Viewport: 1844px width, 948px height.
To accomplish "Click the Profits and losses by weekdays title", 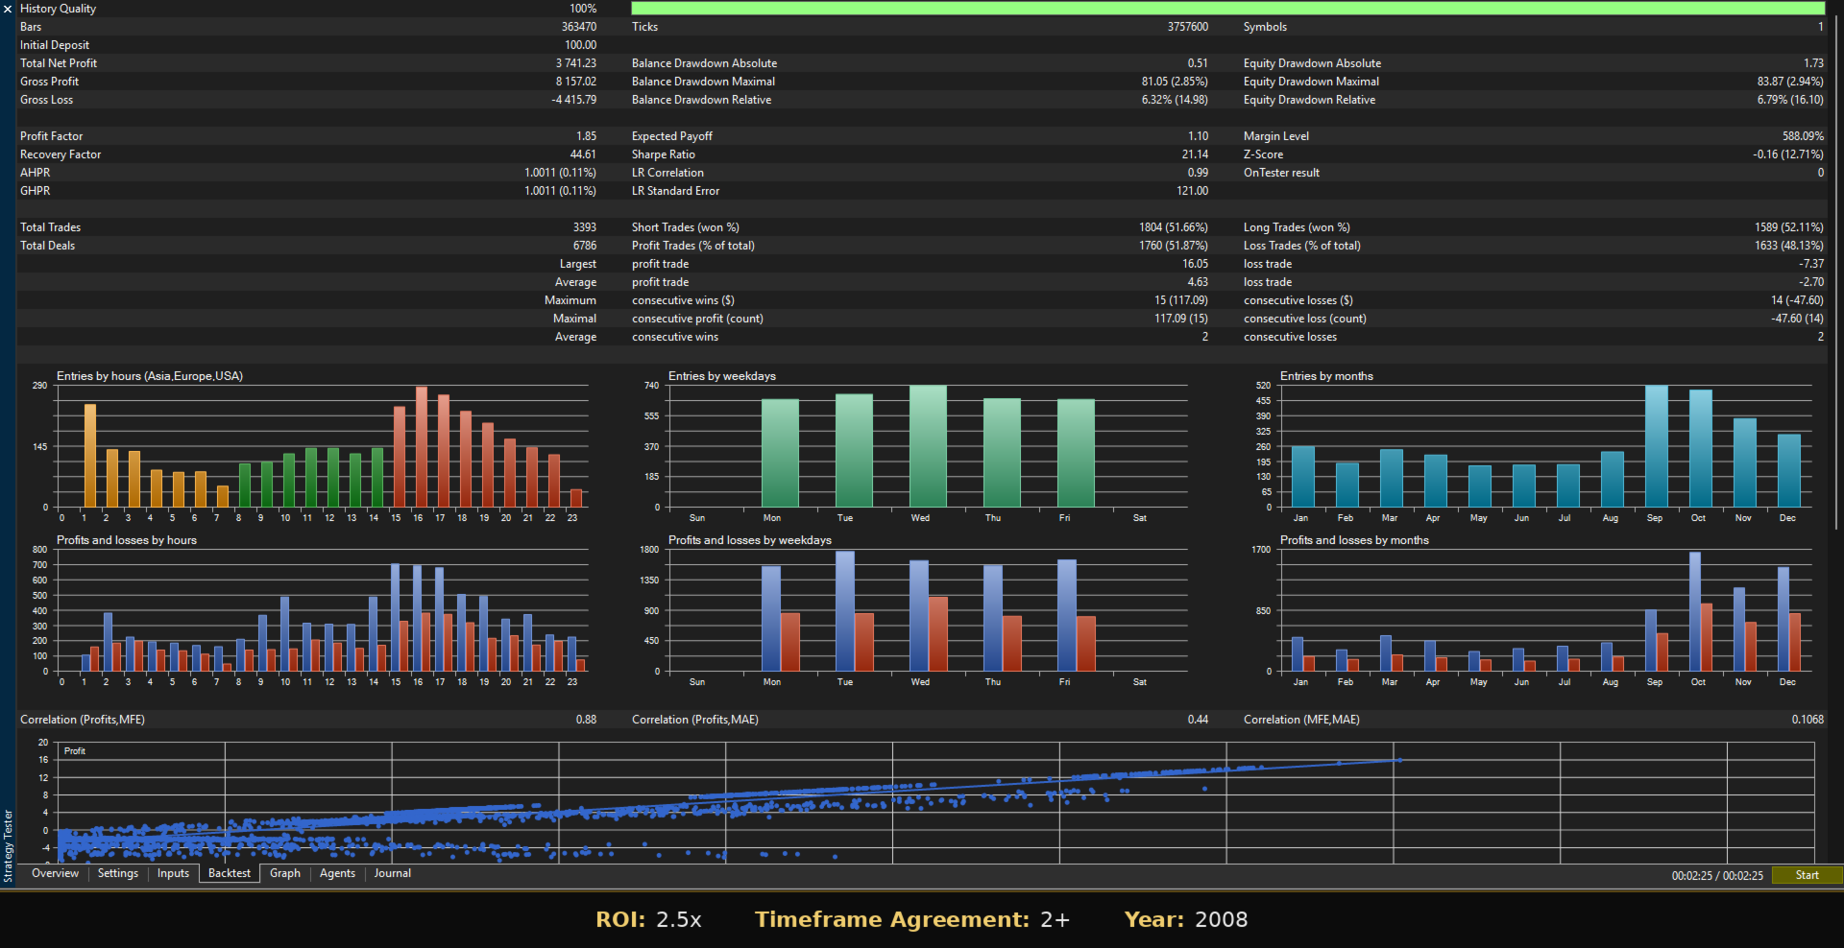I will [749, 540].
